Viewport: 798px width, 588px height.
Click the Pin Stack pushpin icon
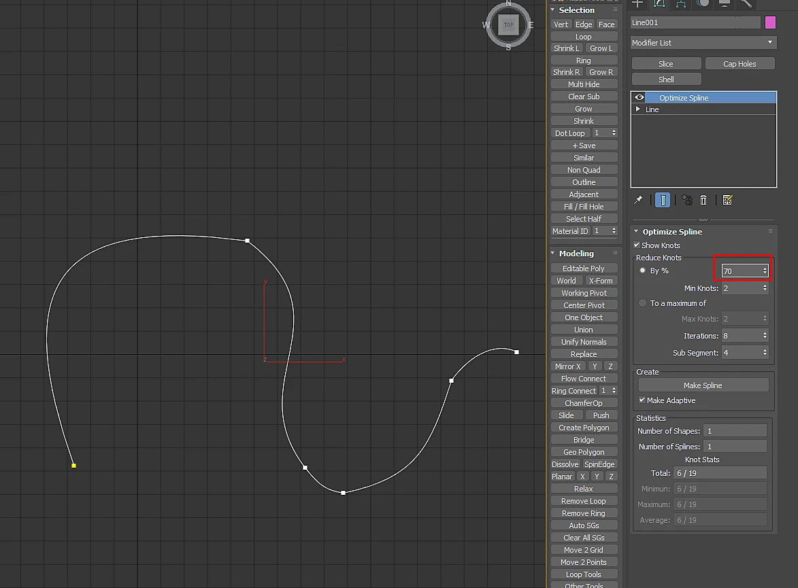click(x=638, y=200)
